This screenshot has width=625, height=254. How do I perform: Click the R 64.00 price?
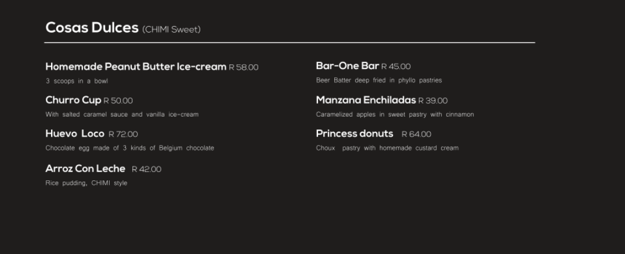click(x=416, y=135)
